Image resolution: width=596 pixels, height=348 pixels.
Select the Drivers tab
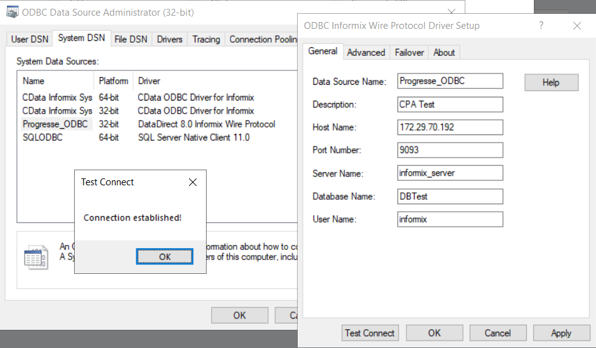click(170, 39)
